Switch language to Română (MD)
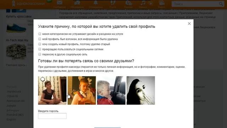Image resolution: width=227 pixels, height=128 pixels. pos(15,115)
